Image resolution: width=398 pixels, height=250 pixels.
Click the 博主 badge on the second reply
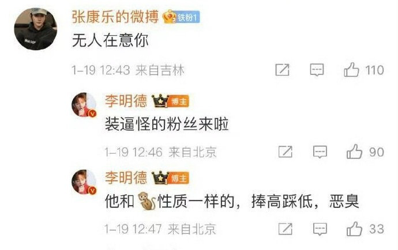click(179, 179)
